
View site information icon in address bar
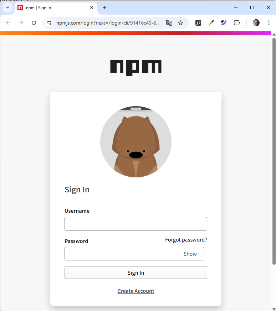click(x=50, y=23)
